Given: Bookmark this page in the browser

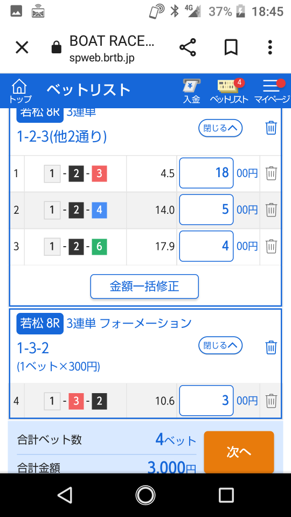Looking at the screenshot, I should [x=231, y=48].
